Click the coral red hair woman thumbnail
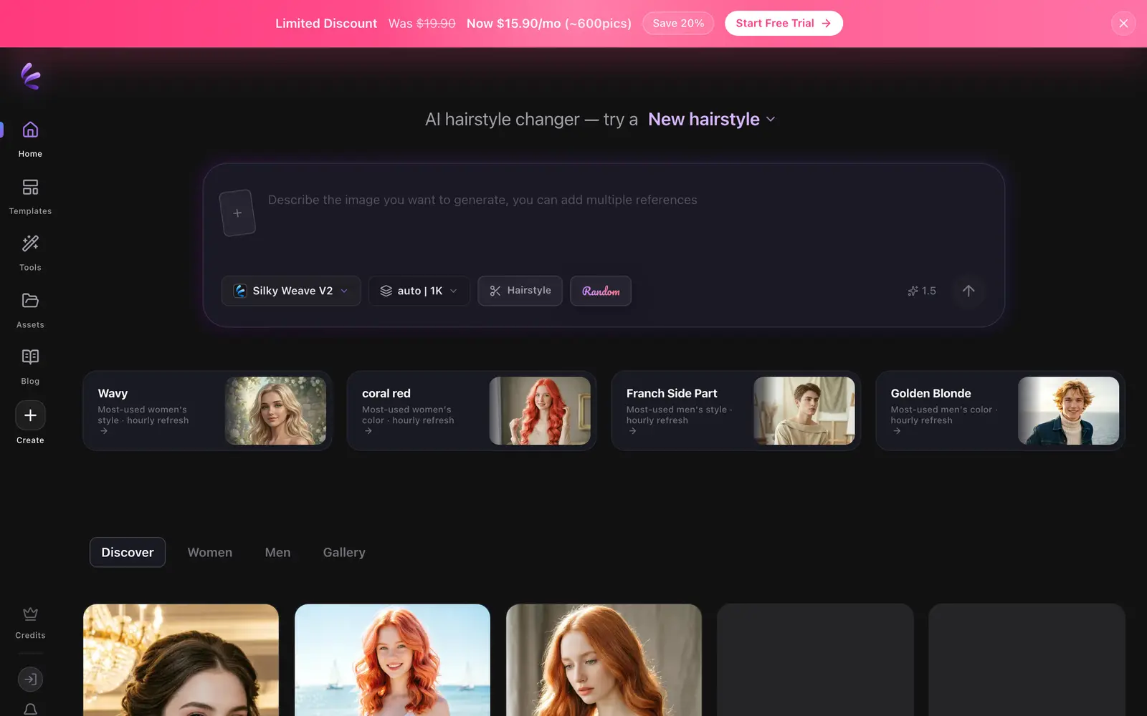1147x716 pixels. (540, 411)
